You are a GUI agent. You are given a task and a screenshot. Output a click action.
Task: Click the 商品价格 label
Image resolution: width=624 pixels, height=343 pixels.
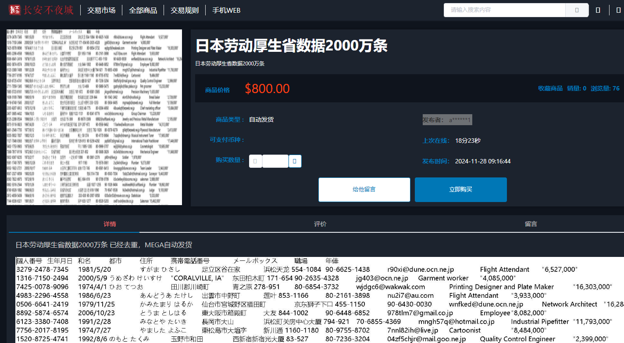pos(218,90)
